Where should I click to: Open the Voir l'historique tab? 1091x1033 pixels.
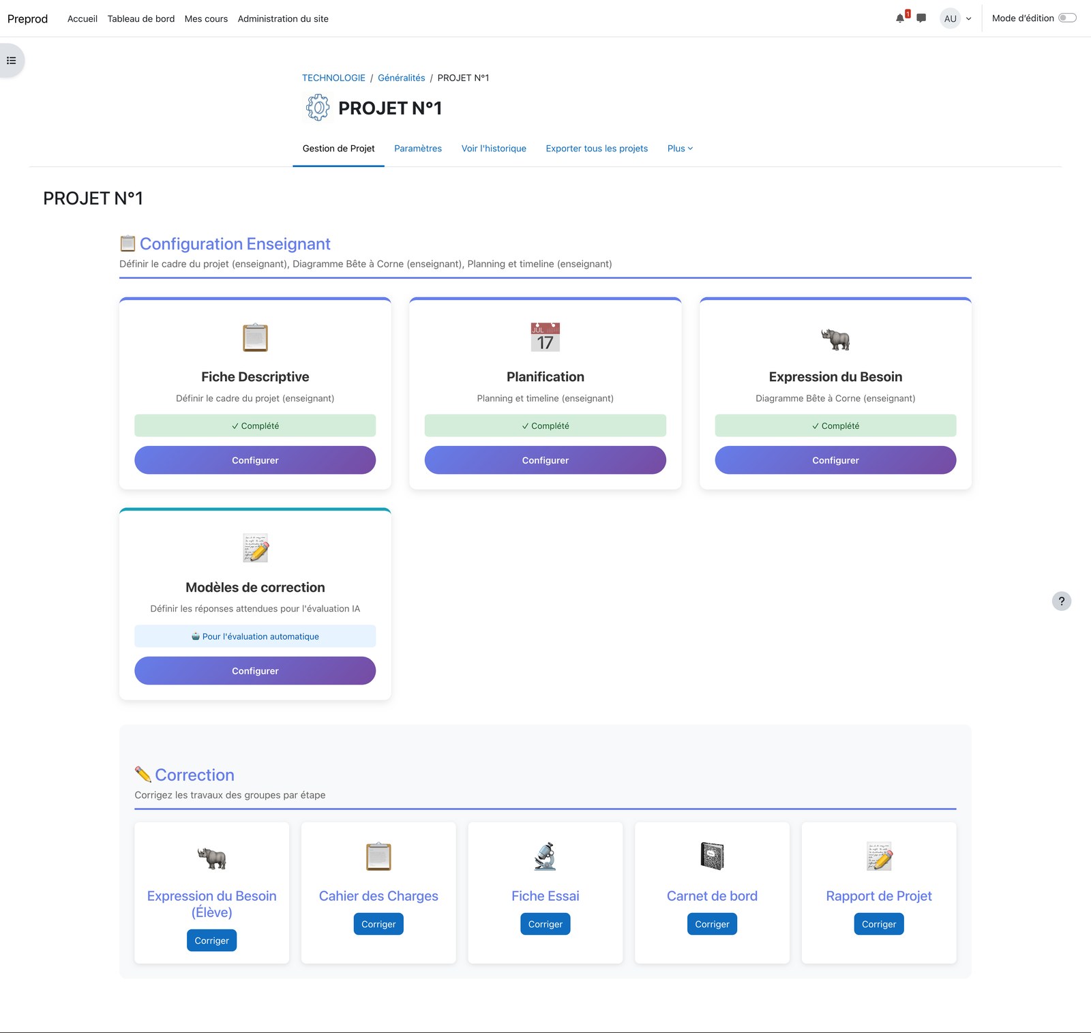494,149
